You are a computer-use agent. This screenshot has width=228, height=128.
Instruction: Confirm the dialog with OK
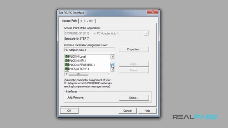click(x=69, y=111)
